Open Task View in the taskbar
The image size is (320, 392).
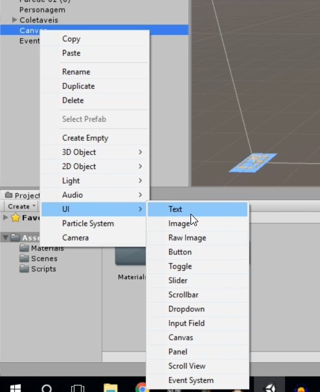pyautogui.click(x=78, y=388)
